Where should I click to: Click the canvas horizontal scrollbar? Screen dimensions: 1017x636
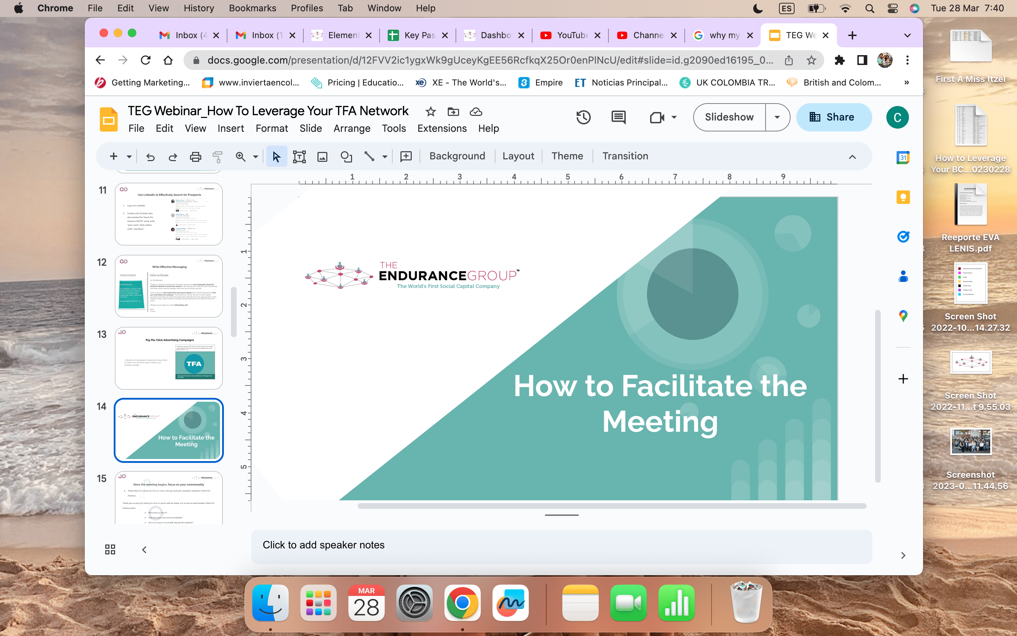coord(612,506)
